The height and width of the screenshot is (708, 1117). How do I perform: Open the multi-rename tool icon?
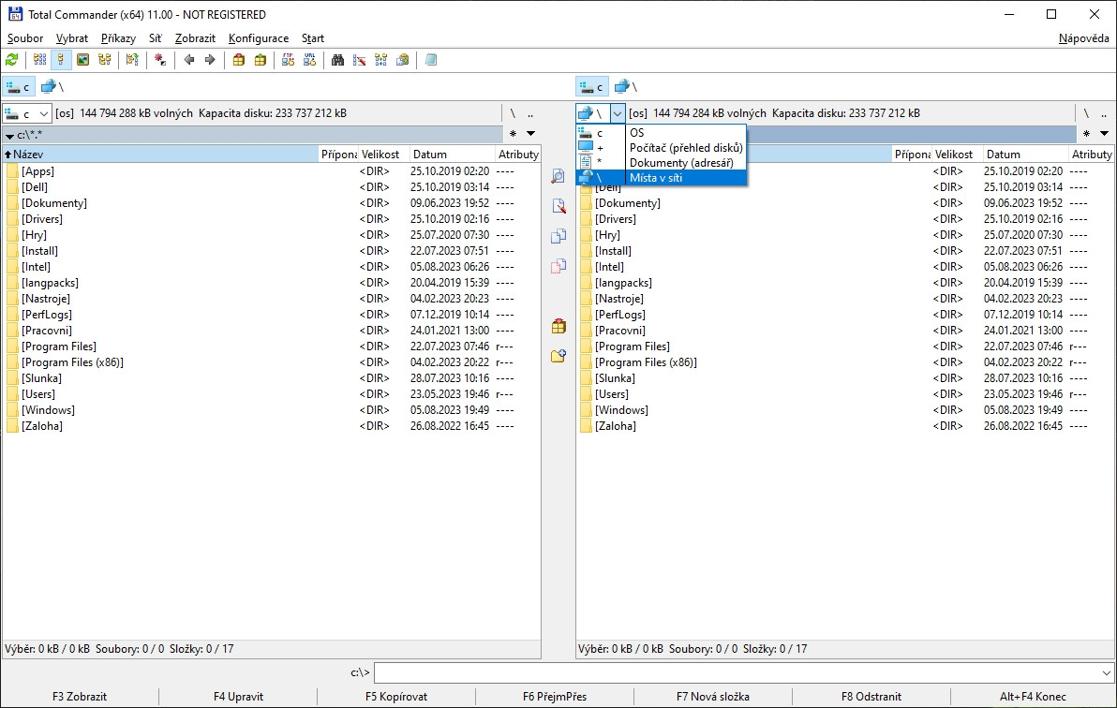(359, 60)
